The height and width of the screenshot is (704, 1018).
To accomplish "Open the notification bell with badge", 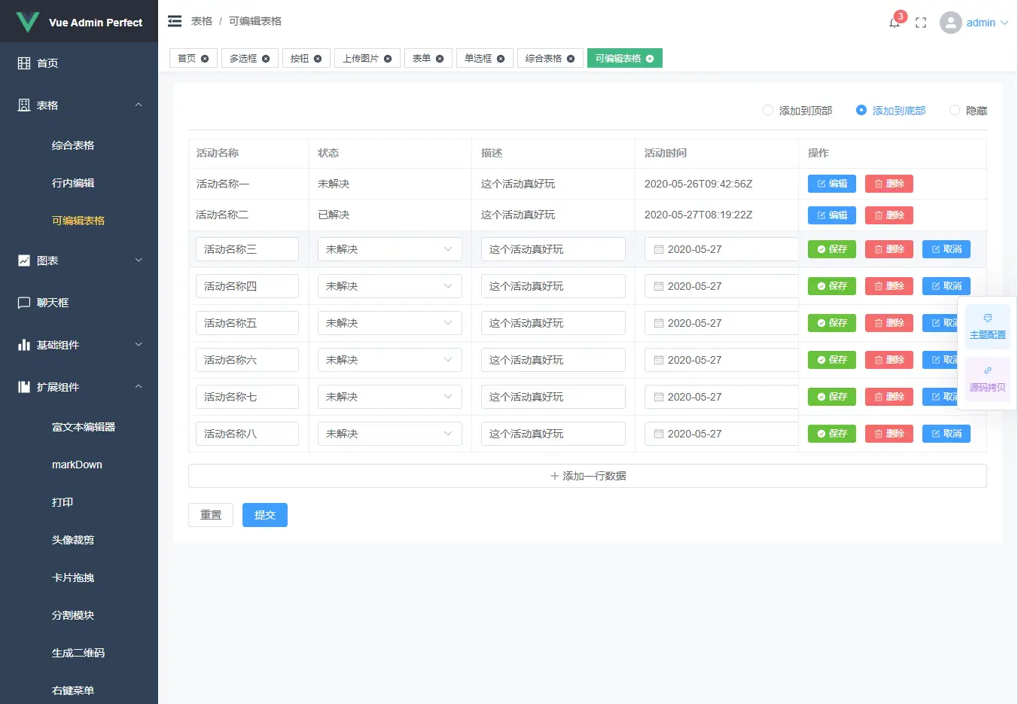I will click(x=895, y=23).
